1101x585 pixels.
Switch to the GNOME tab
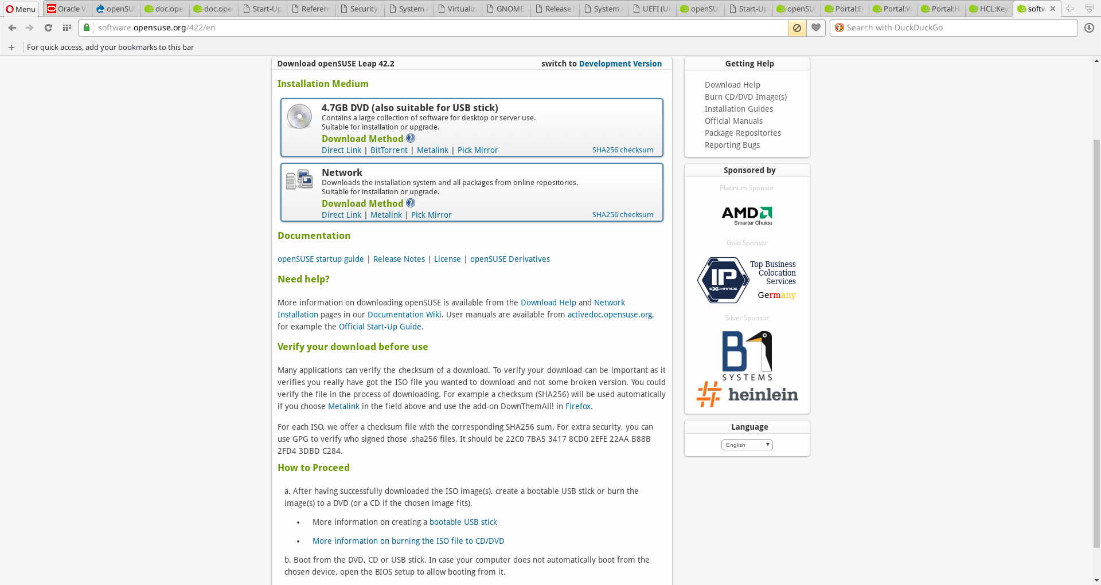coord(505,9)
